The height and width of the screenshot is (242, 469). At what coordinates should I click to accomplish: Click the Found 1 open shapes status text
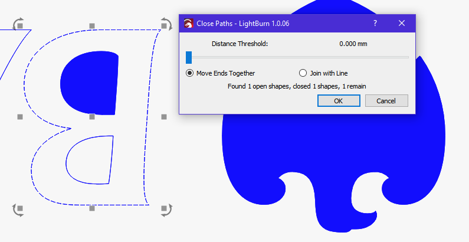click(x=297, y=86)
